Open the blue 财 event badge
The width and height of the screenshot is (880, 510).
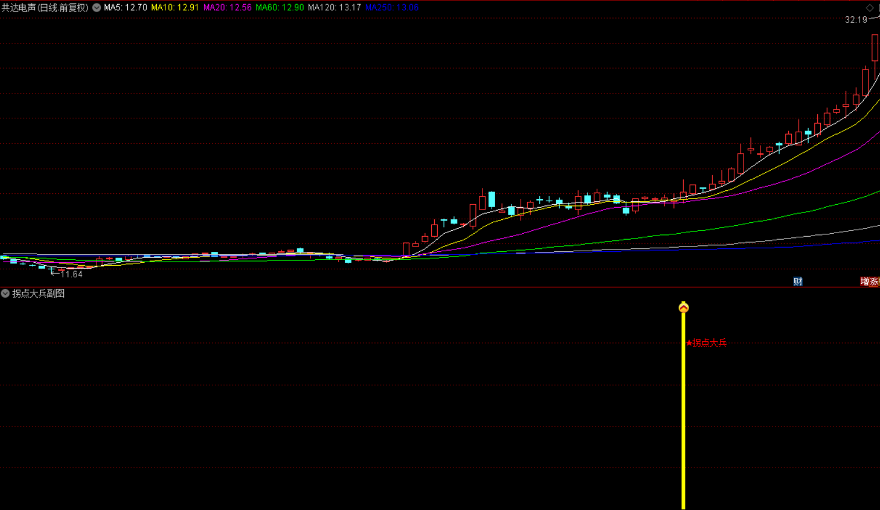798,281
